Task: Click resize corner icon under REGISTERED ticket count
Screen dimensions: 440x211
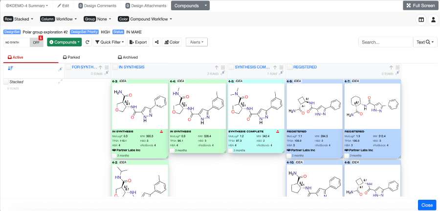Action: coord(398,73)
